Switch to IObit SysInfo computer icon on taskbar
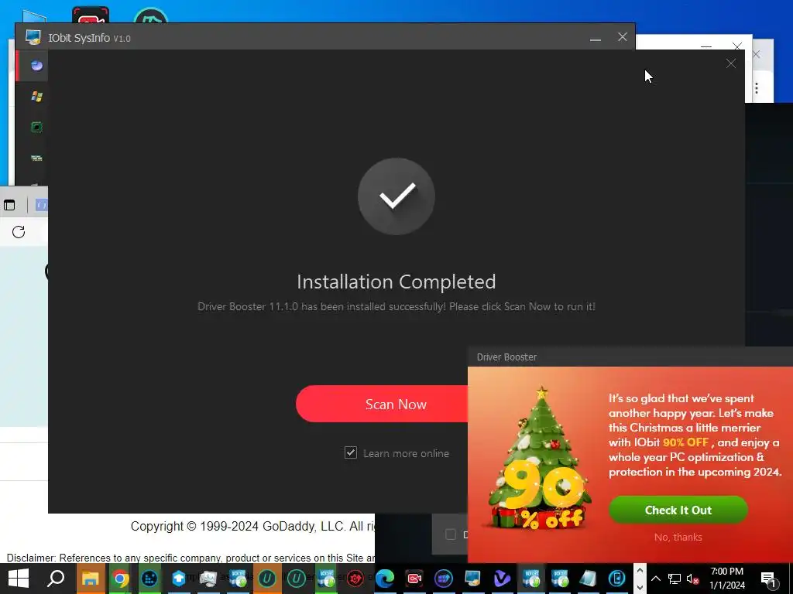 tap(473, 579)
